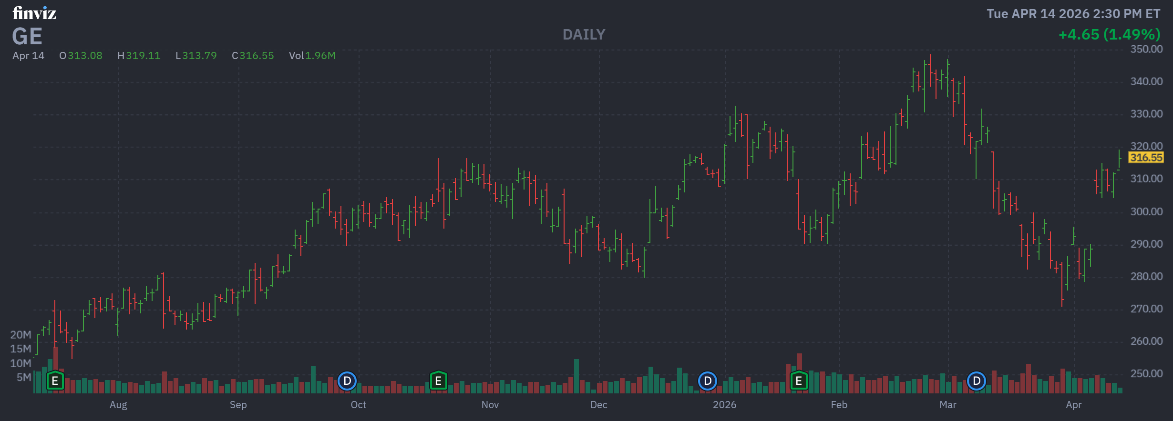Image resolution: width=1173 pixels, height=421 pixels.
Task: Click the Vol 1.96M readout
Action: click(x=312, y=56)
